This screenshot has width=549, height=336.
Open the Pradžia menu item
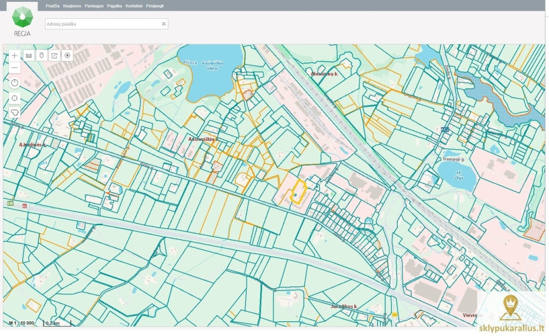(52, 6)
